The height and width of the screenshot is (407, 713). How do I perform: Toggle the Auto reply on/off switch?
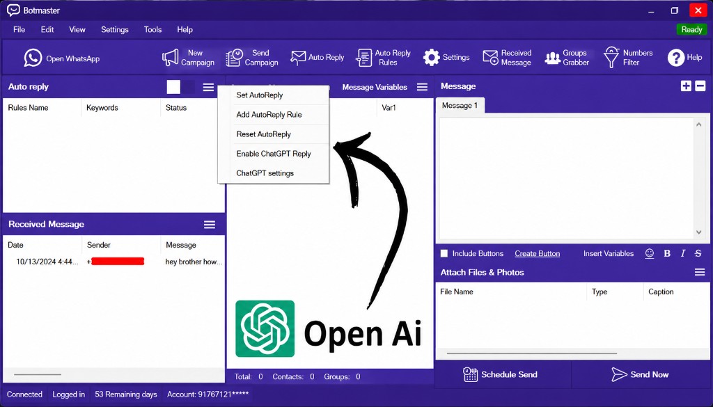click(180, 87)
